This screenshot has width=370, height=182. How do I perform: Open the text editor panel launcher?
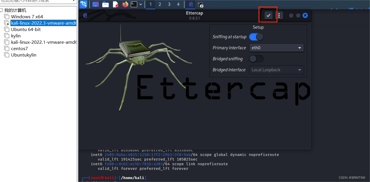(x=115, y=4)
